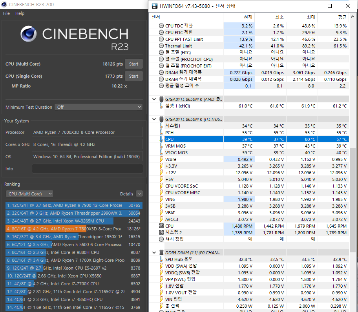Click thermometer icon beside SPD Hub 온도
Viewport: 358px width, 312px height.
coord(161,259)
